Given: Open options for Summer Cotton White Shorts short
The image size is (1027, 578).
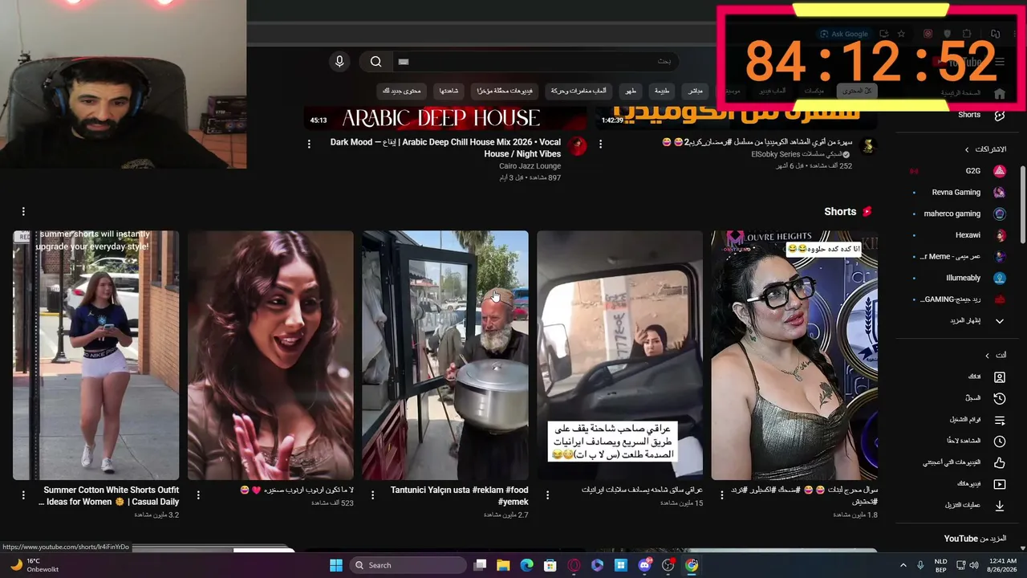Looking at the screenshot, I should point(23,495).
